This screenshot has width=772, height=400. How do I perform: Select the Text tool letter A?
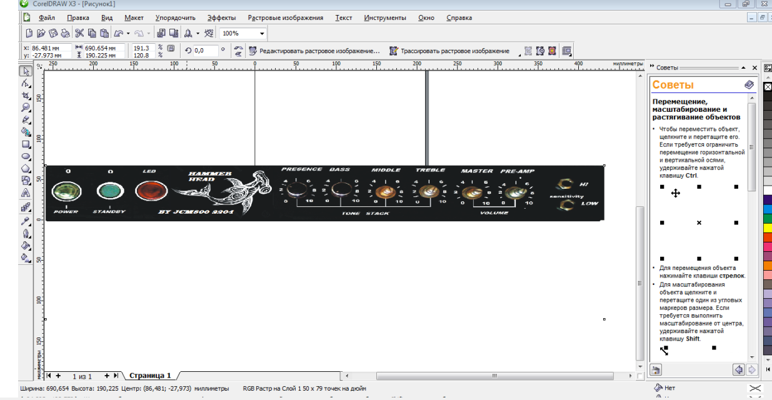(x=26, y=194)
